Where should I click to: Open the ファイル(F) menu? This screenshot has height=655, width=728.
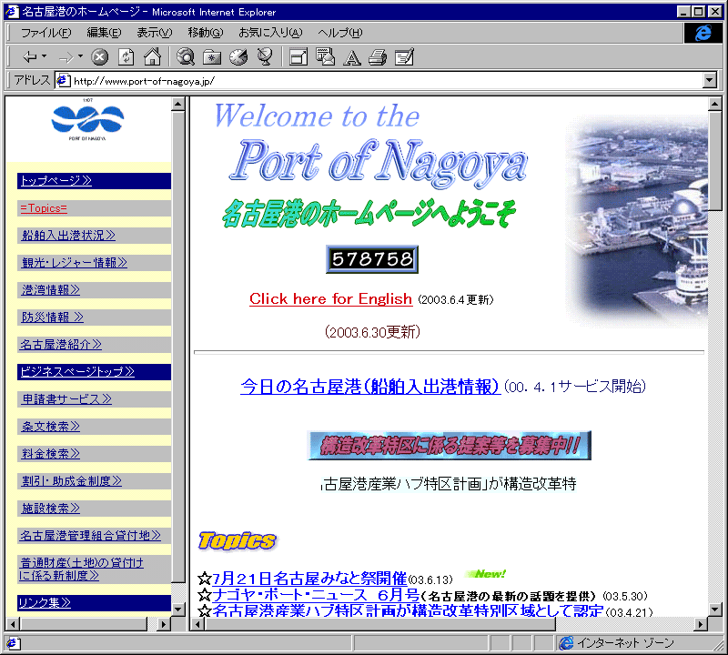(46, 33)
